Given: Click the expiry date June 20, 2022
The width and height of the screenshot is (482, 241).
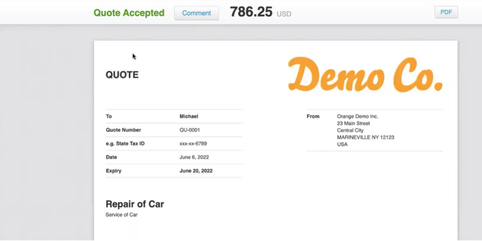Looking at the screenshot, I should tap(196, 171).
